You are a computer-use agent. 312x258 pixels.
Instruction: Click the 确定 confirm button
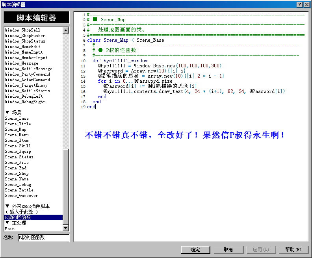pyautogui.click(x=195, y=250)
